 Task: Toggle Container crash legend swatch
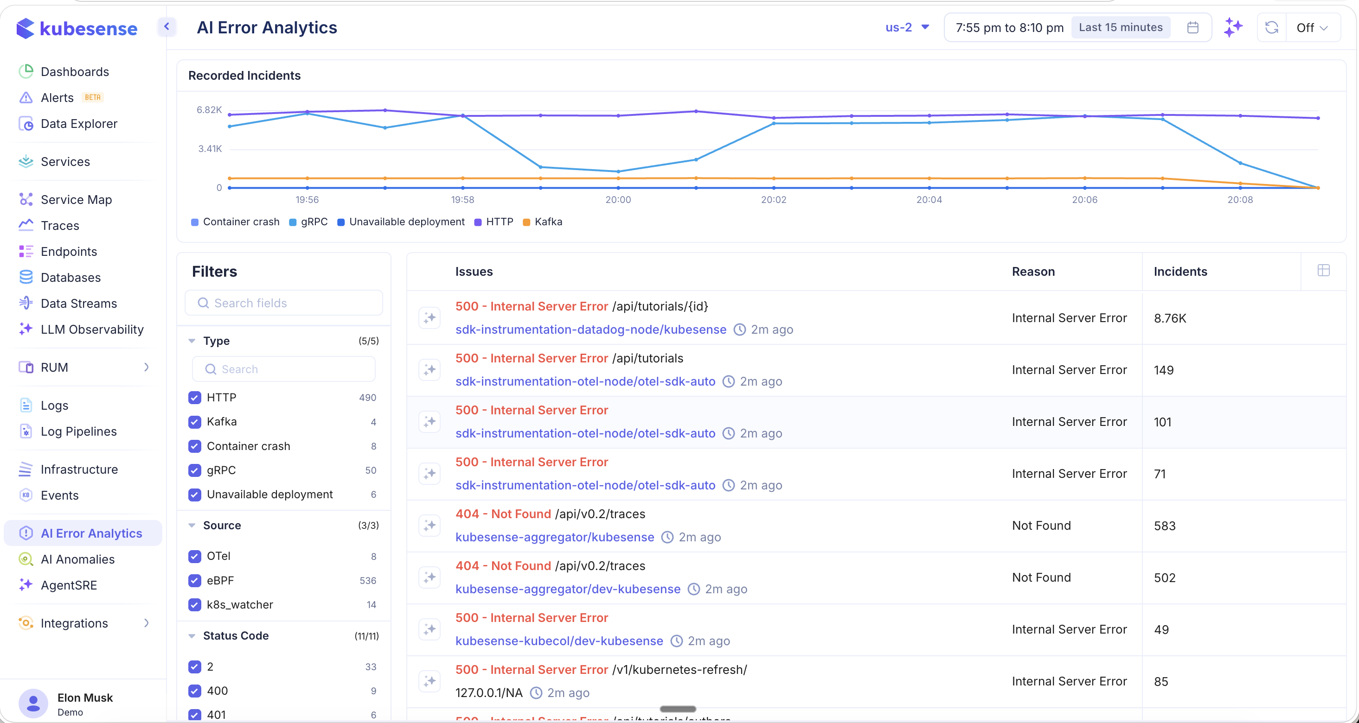pyautogui.click(x=195, y=222)
